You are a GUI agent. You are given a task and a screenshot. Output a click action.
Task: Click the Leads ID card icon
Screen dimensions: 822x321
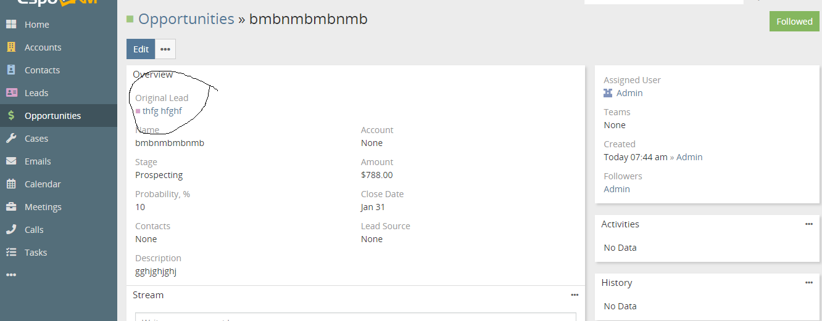[x=11, y=93]
